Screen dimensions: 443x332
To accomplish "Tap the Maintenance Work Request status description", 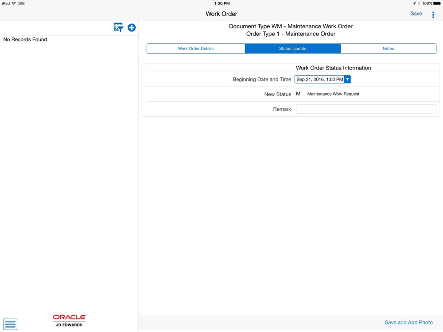I will click(x=334, y=94).
